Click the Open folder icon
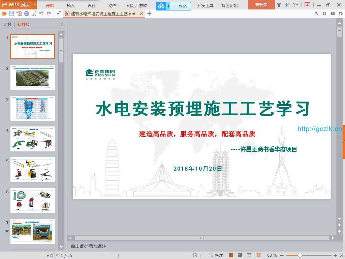The height and width of the screenshot is (259, 345). click(x=4, y=13)
